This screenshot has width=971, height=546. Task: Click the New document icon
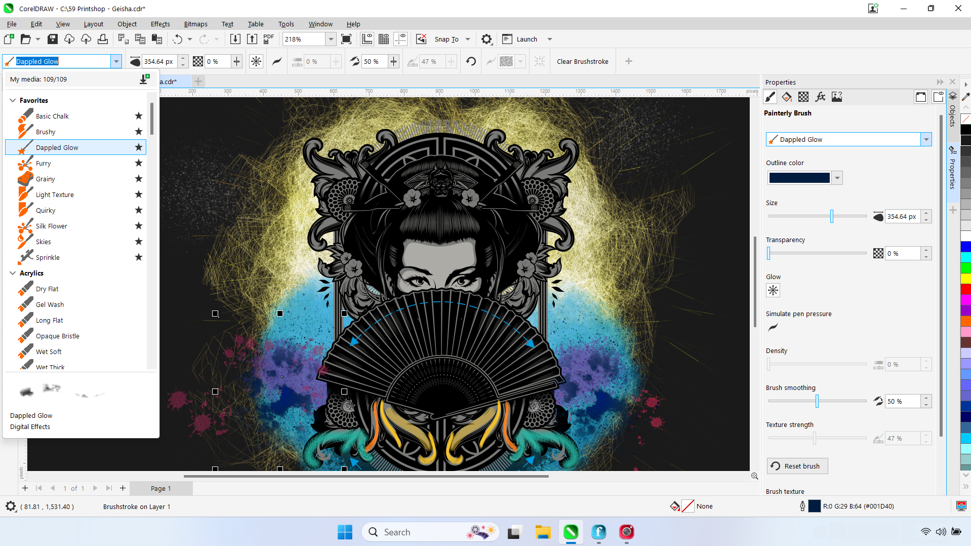tap(9, 39)
